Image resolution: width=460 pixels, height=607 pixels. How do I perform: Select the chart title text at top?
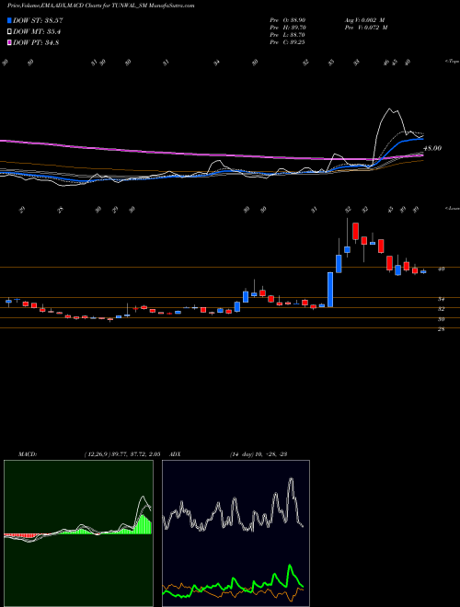point(100,6)
